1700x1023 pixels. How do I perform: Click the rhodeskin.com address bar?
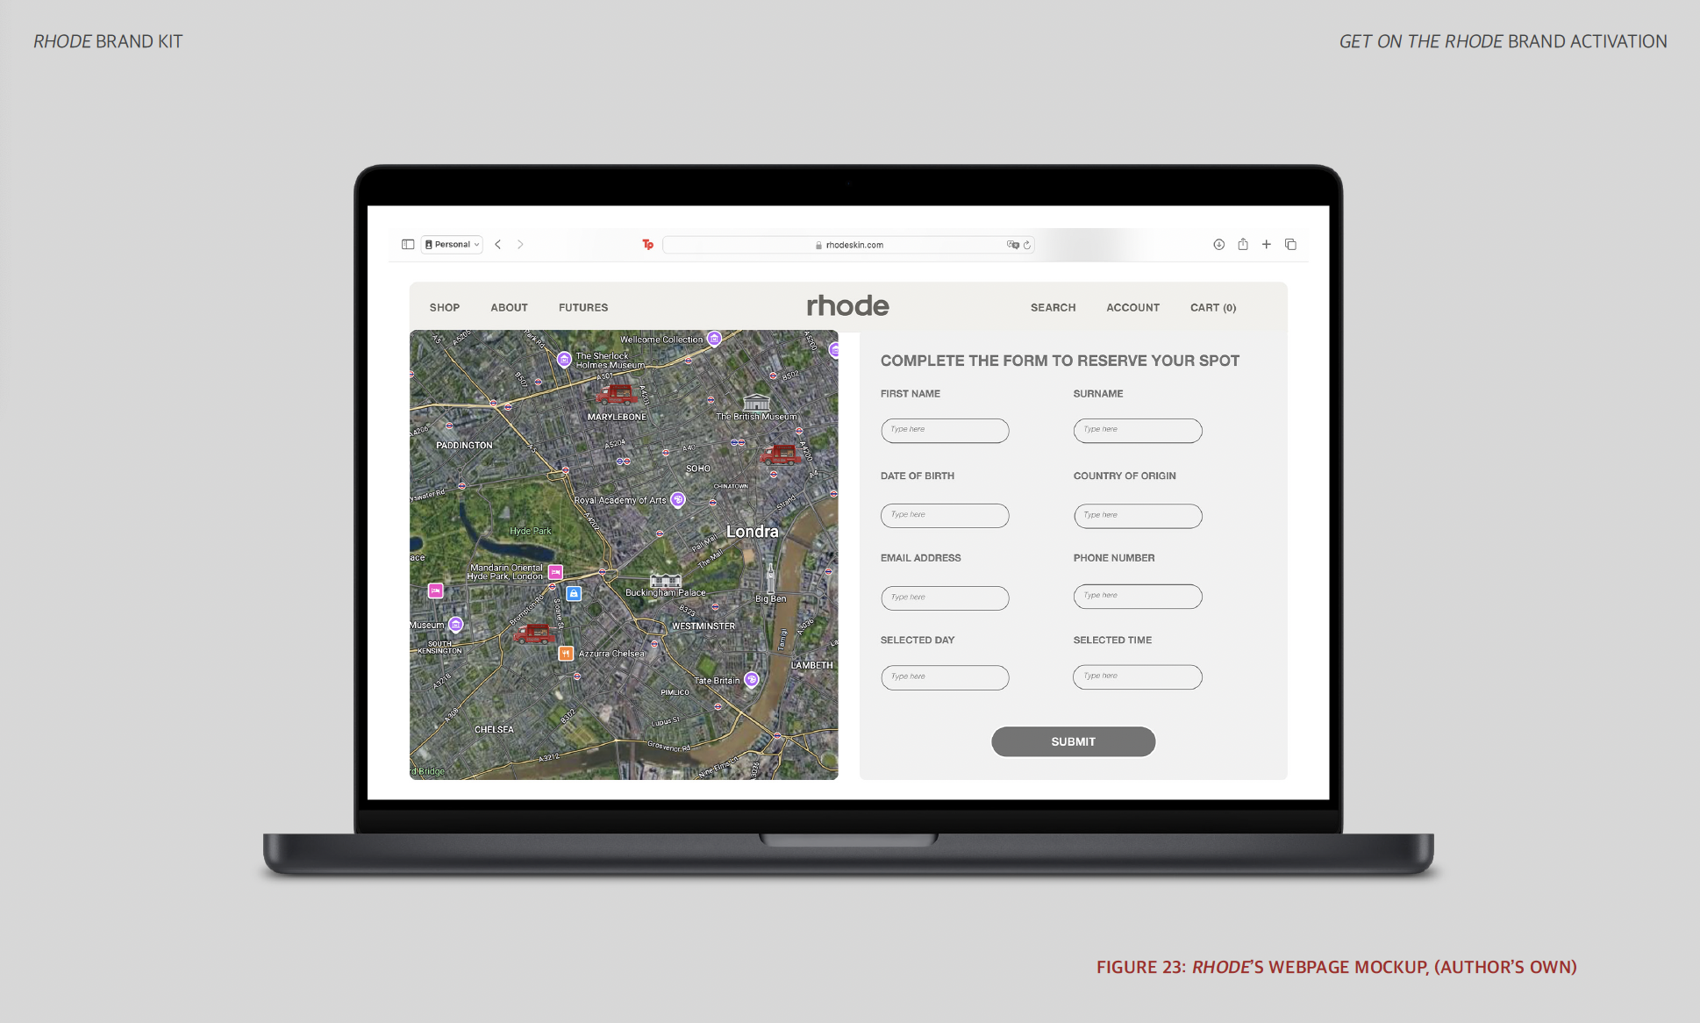[848, 245]
